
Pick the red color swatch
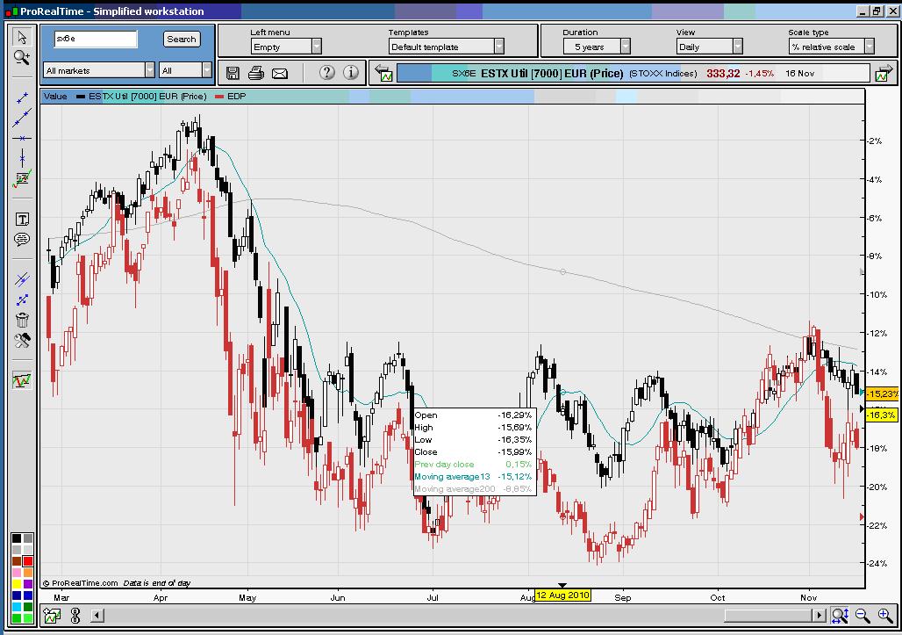[27, 561]
